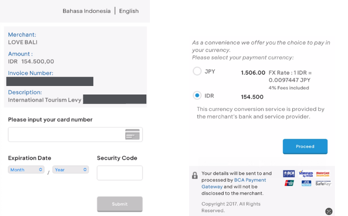
Task: Click the Verified by Visa logo
Action: click(x=306, y=174)
